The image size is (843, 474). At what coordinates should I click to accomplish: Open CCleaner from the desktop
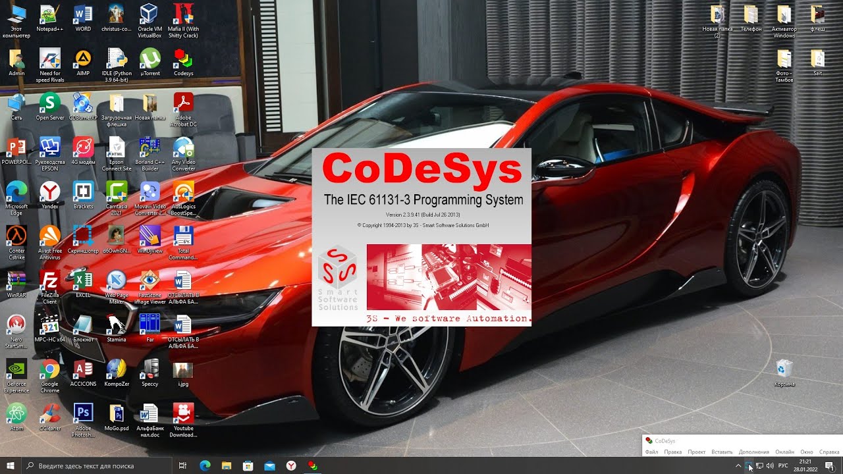(x=49, y=417)
